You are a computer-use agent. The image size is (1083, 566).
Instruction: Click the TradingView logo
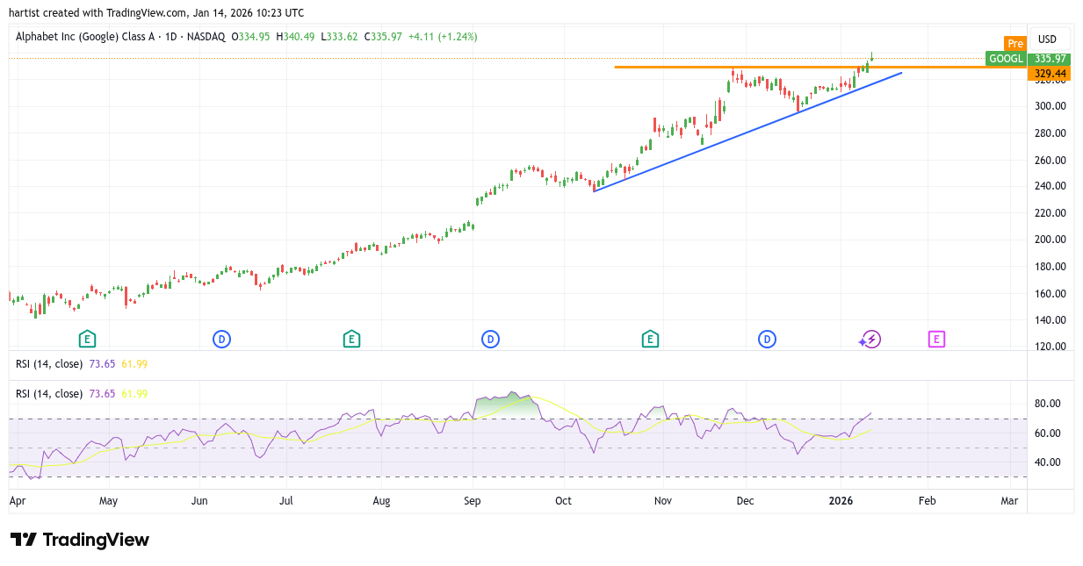pyautogui.click(x=80, y=540)
